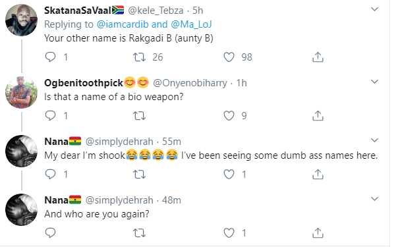Retweet Ogbenitoothpick's bio weapon tweet
Viewport: 398px width, 247px height.
139,116
